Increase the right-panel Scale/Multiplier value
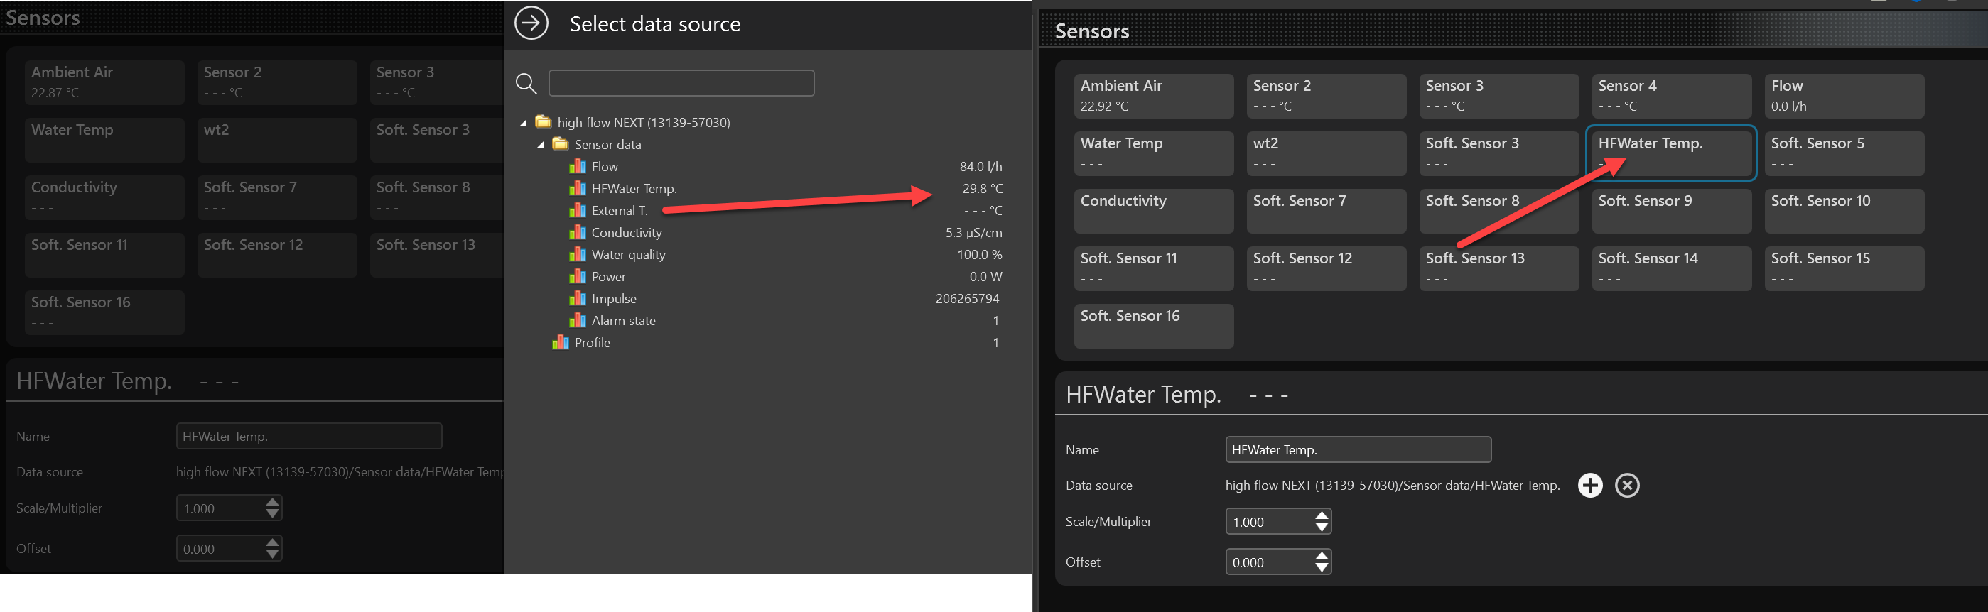 tap(1322, 515)
